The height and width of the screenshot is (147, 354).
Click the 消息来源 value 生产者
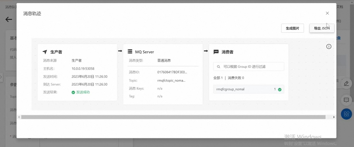[x=77, y=60]
